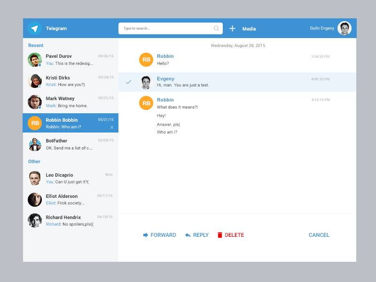Screen dimensions: 376x282
Task: Click the Resent section header
Action: [36, 45]
